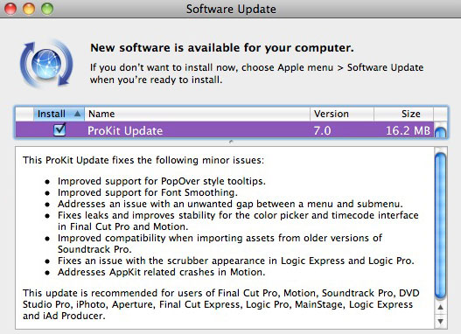Screen dimensions: 461x334
Task: Click the description pane scrollbar thumb
Action: pyautogui.click(x=440, y=226)
